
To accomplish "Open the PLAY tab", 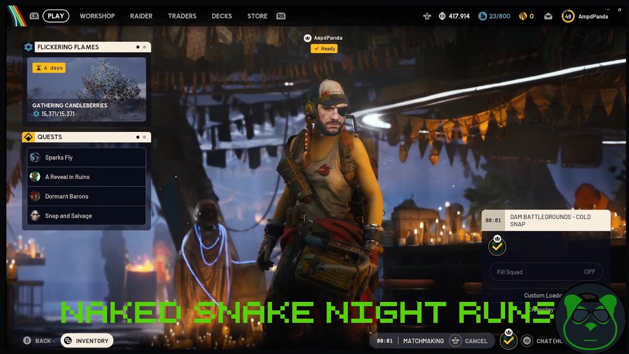I will [56, 16].
